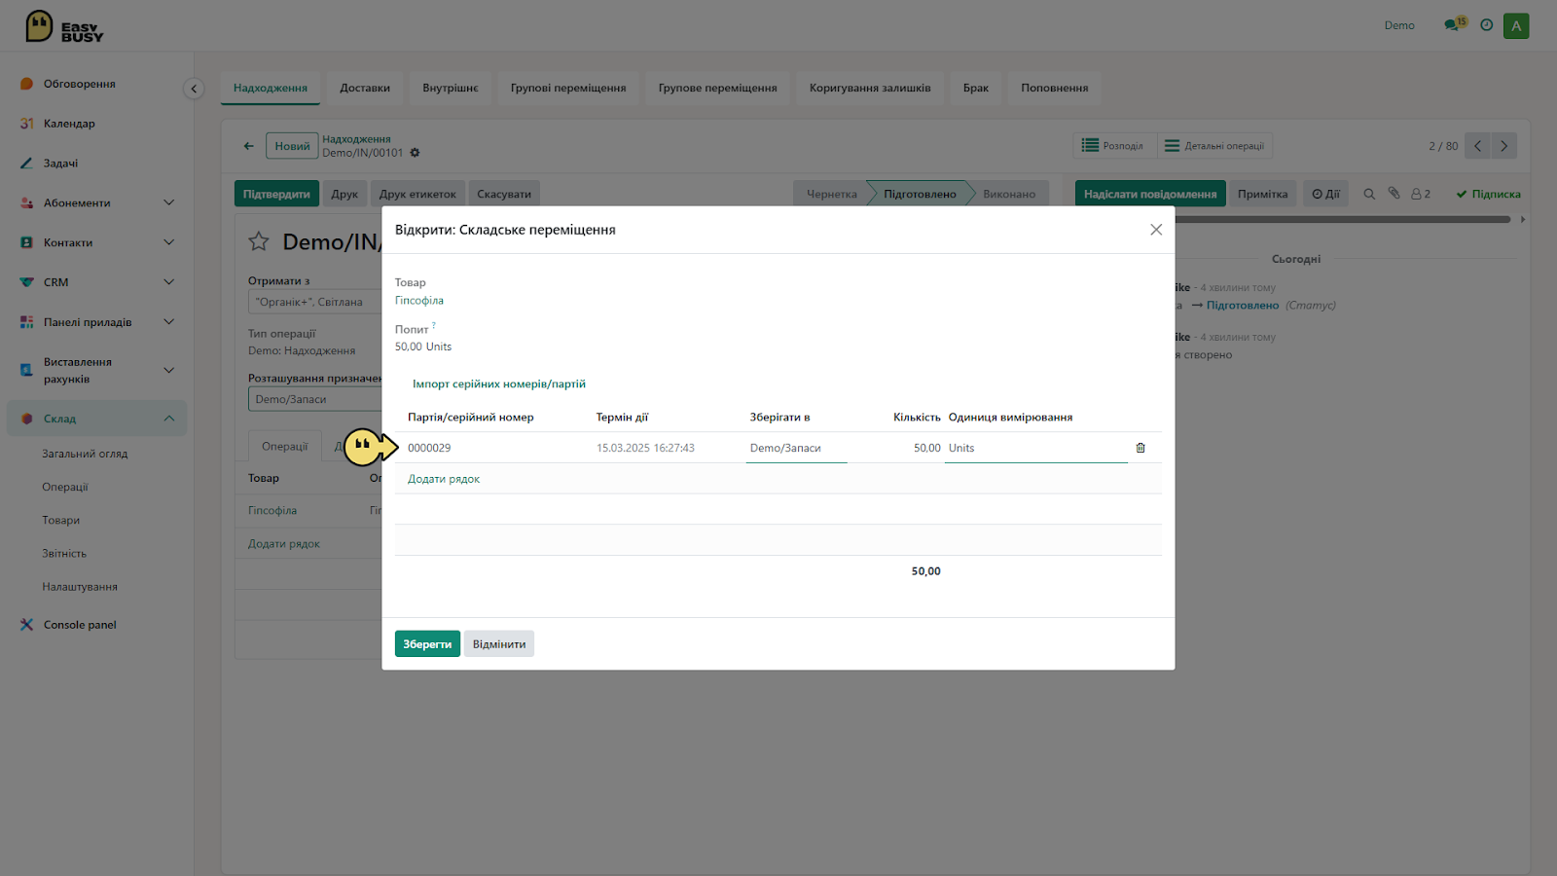Collapse the sidebar with the chevron button
Viewport: 1557px width, 876px height.
194,89
